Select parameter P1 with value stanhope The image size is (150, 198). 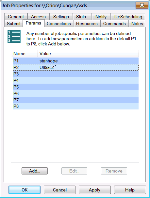[x=75, y=61]
